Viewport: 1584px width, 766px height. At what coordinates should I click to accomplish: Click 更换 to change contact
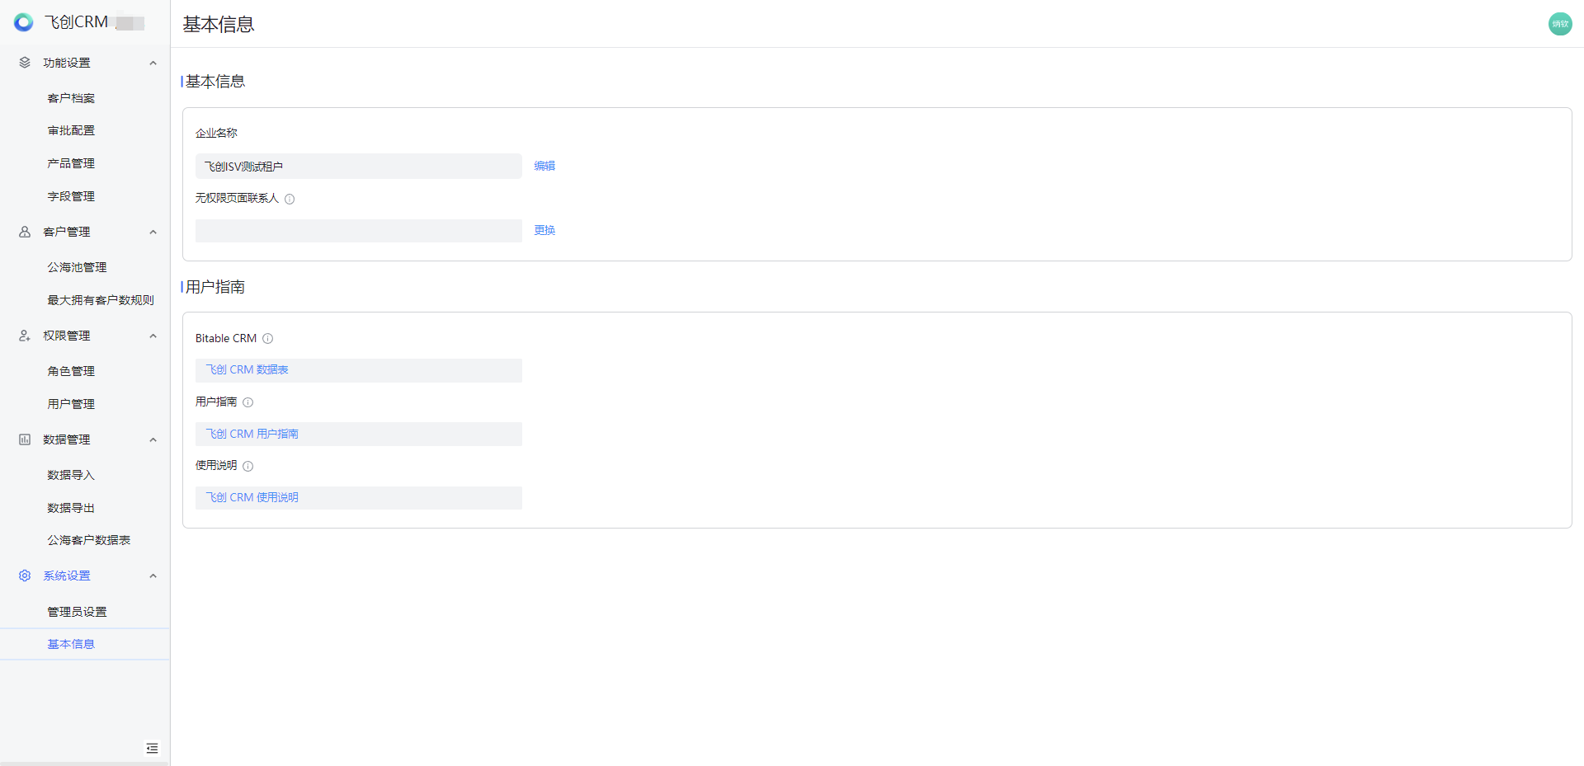click(x=544, y=230)
